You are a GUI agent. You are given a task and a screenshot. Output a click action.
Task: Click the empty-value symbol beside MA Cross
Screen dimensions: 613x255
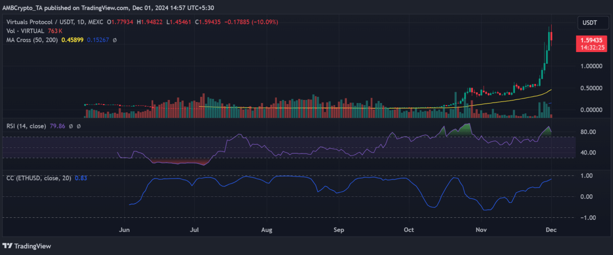(114, 40)
